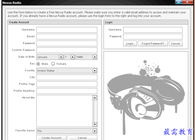The image size is (195, 140).
Task: Focus the Confirm Password field
Action: click(x=67, y=50)
